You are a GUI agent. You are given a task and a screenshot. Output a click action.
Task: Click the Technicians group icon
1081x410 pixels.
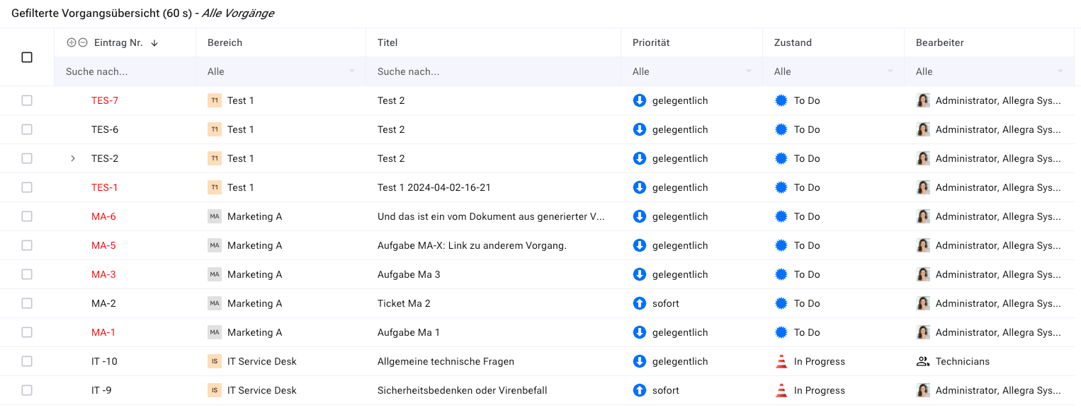coord(922,361)
